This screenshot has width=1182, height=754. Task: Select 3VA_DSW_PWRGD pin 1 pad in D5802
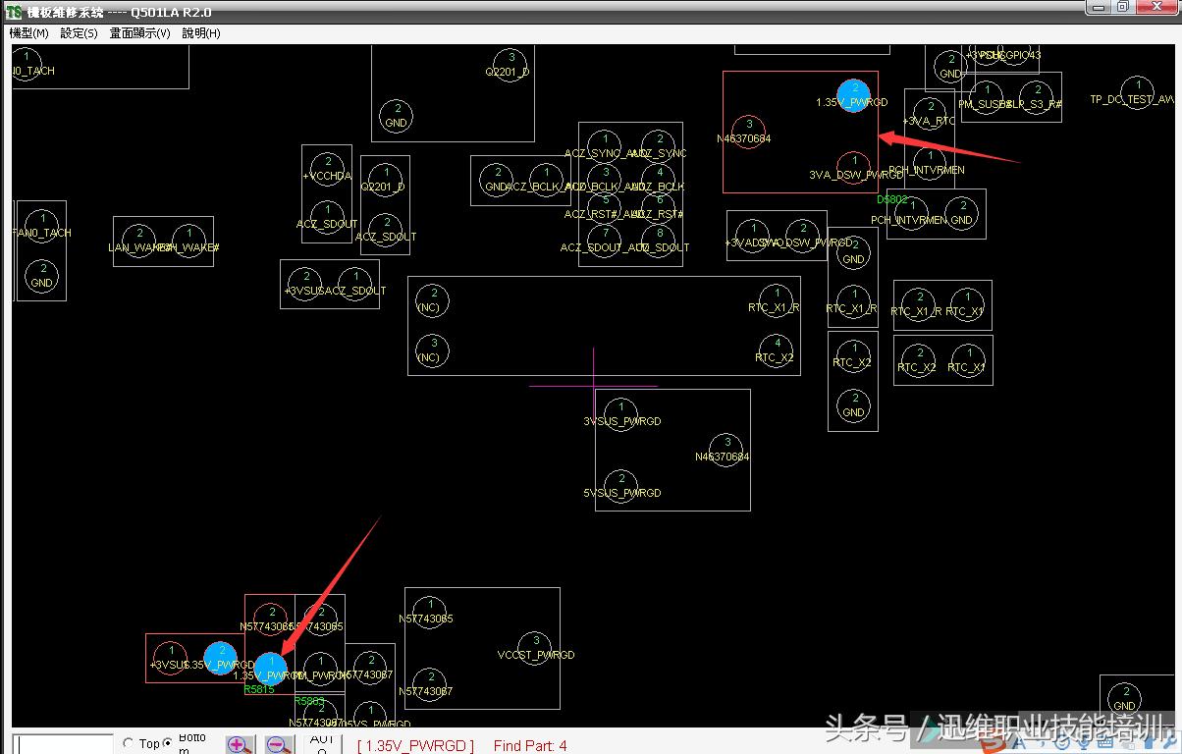pos(854,167)
